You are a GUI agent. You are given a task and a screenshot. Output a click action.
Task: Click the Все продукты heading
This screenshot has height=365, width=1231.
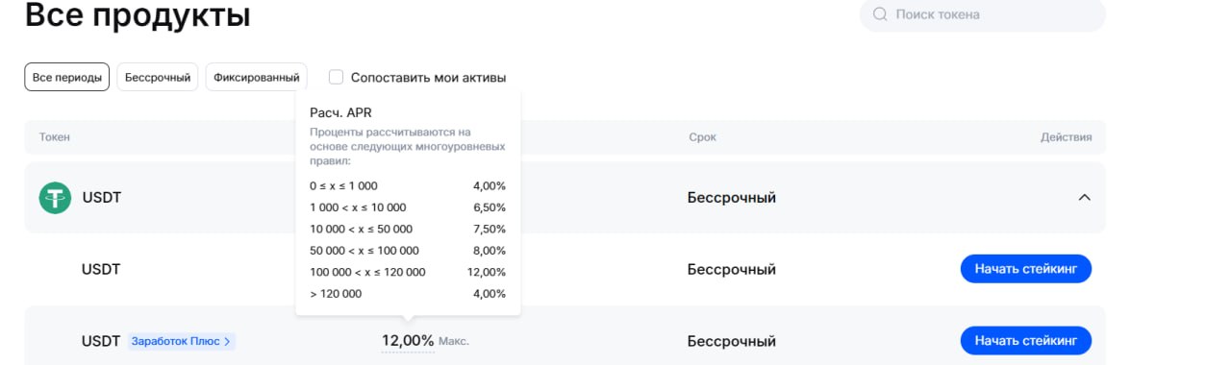pyautogui.click(x=138, y=15)
